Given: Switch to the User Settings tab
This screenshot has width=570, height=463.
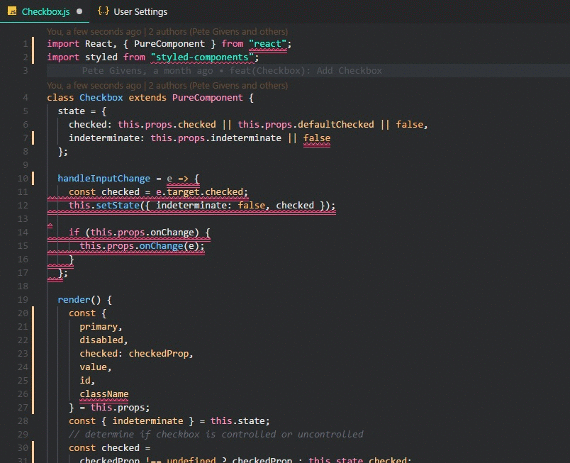Looking at the screenshot, I should (x=133, y=11).
